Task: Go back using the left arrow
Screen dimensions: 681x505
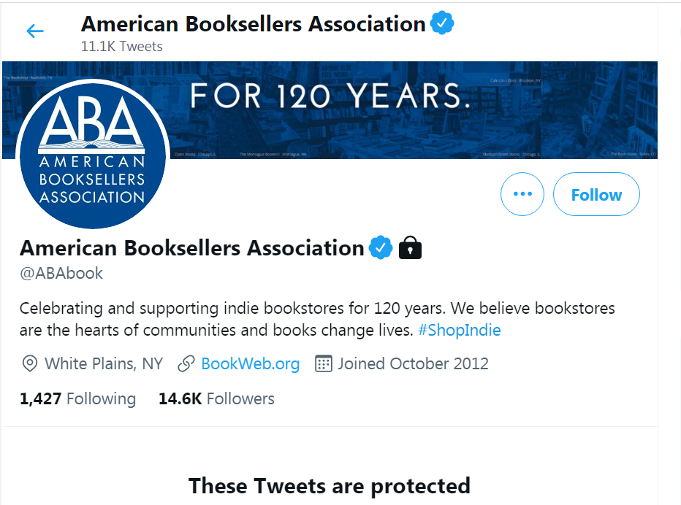Action: pyautogui.click(x=35, y=31)
